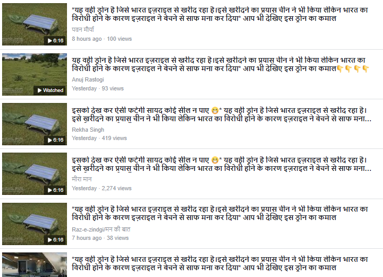Click the Watched badge on second thumbnail

click(50, 90)
